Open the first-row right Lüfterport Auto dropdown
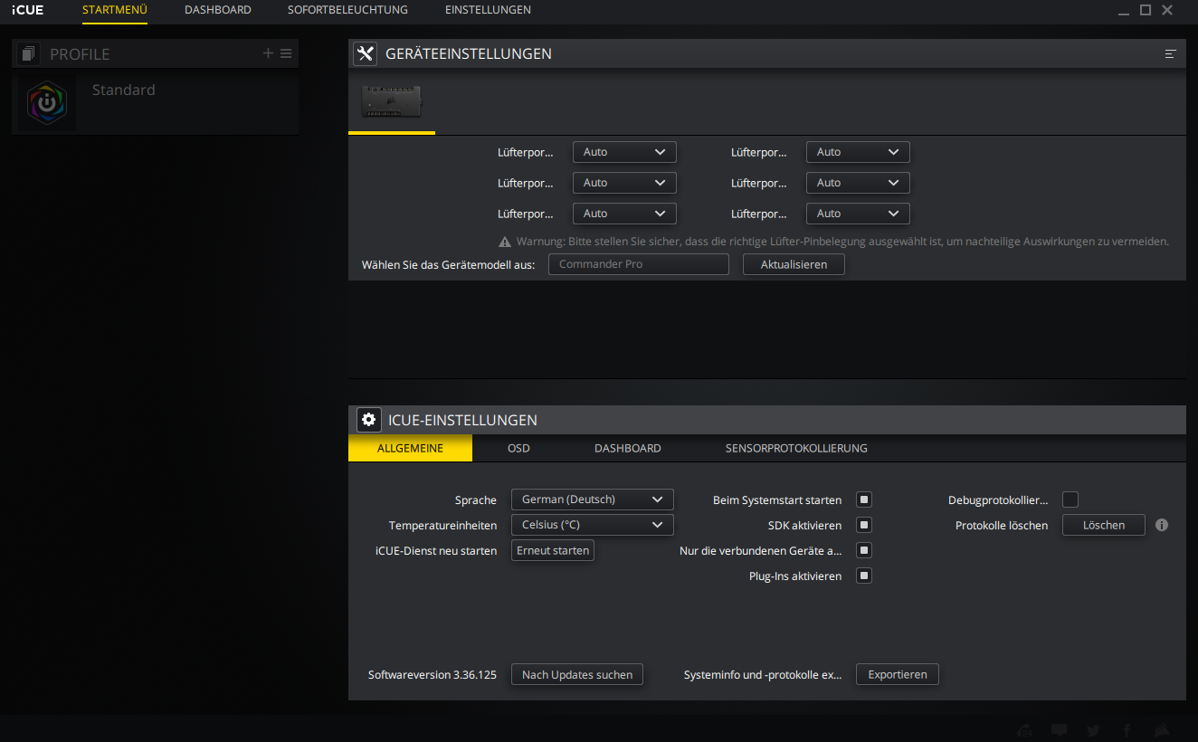 (858, 152)
